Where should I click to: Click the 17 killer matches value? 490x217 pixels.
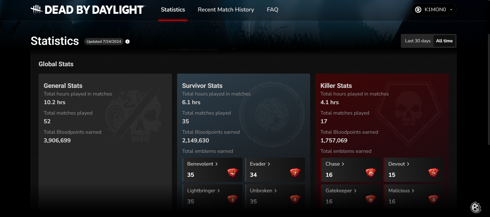324,121
